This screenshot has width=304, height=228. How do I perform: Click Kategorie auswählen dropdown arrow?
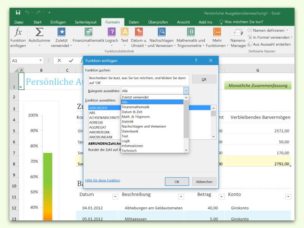186,91
